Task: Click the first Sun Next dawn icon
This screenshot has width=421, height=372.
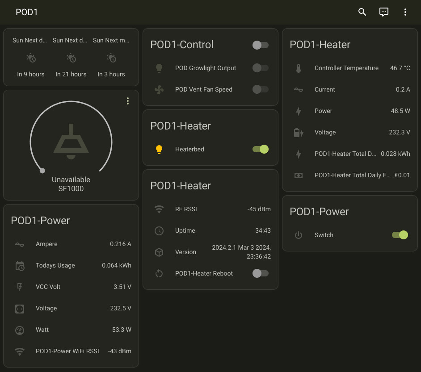Action: pyautogui.click(x=31, y=58)
